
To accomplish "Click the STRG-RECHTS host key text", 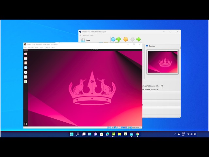I will [x=137, y=127].
